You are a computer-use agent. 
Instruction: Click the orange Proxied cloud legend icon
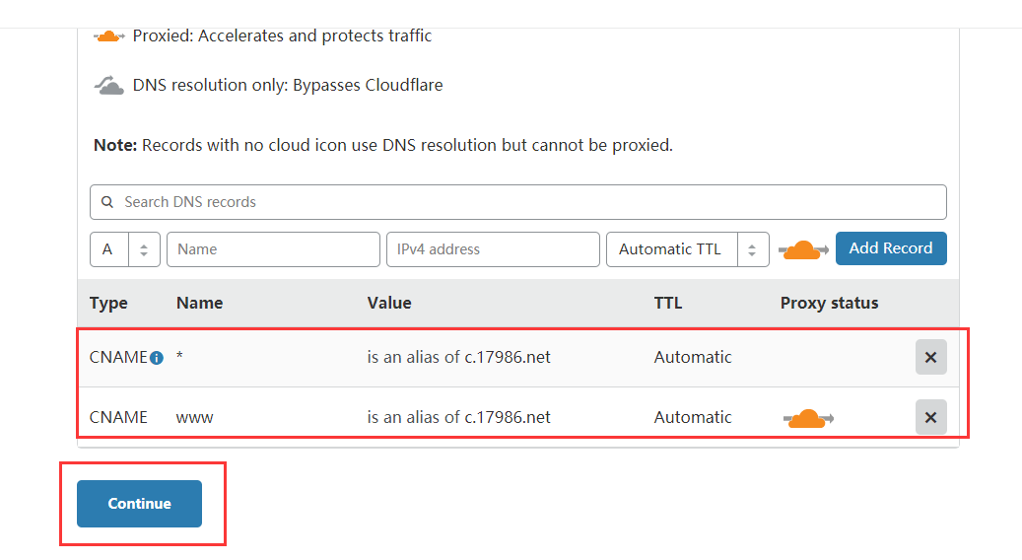click(x=109, y=36)
